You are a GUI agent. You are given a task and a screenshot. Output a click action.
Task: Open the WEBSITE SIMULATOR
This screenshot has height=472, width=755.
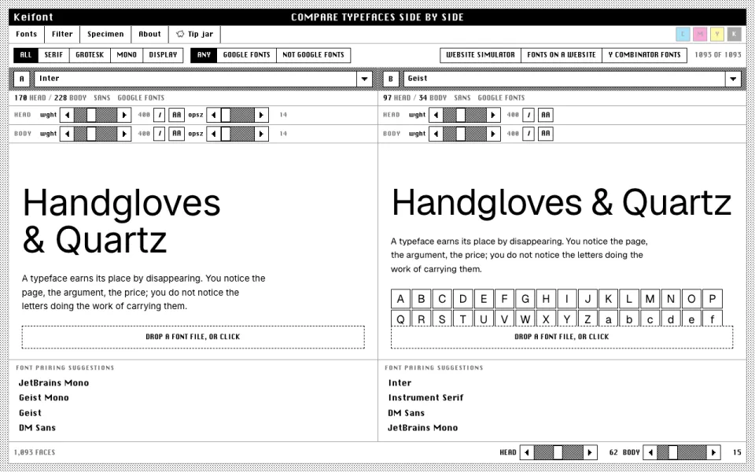[481, 55]
